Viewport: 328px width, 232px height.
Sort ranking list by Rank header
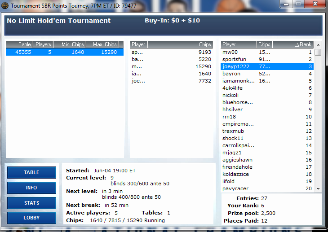pyautogui.click(x=293, y=44)
